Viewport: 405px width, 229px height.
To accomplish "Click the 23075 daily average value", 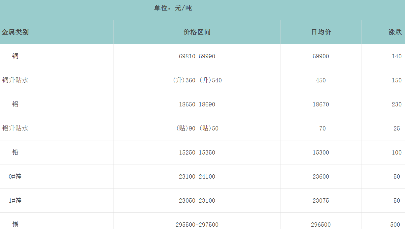I will click(x=321, y=201).
